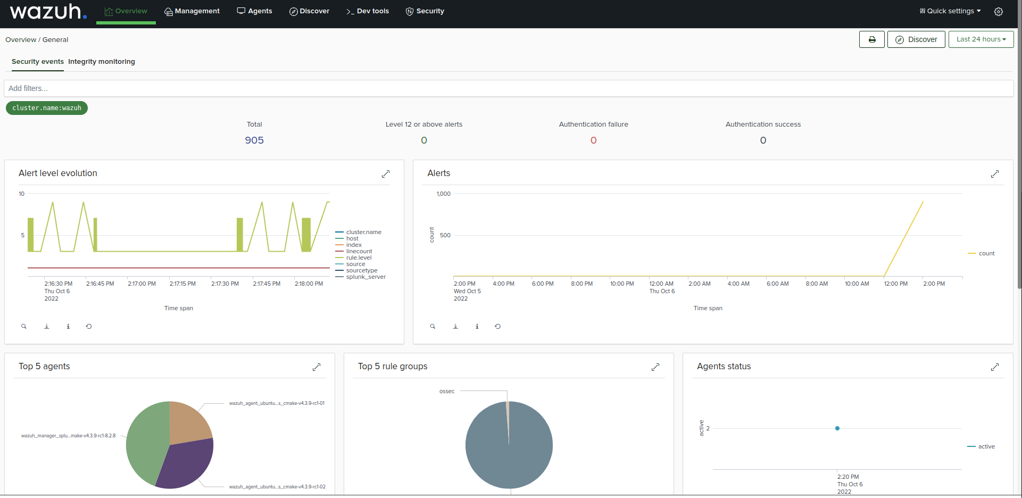Screen dimensions: 1022x498
Task: Toggle the linecount legend series
Action: click(x=354, y=252)
